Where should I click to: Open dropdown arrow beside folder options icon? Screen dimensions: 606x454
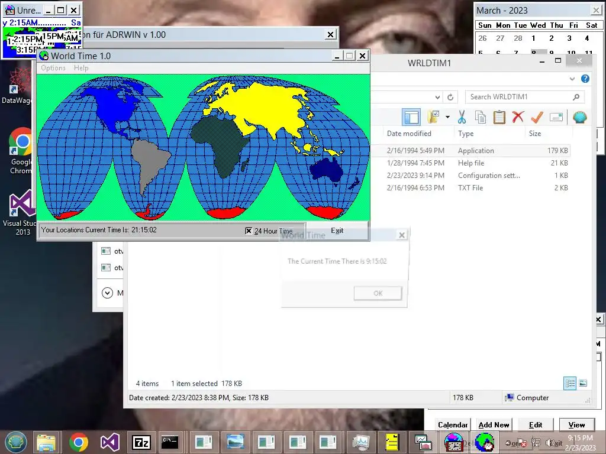point(447,117)
